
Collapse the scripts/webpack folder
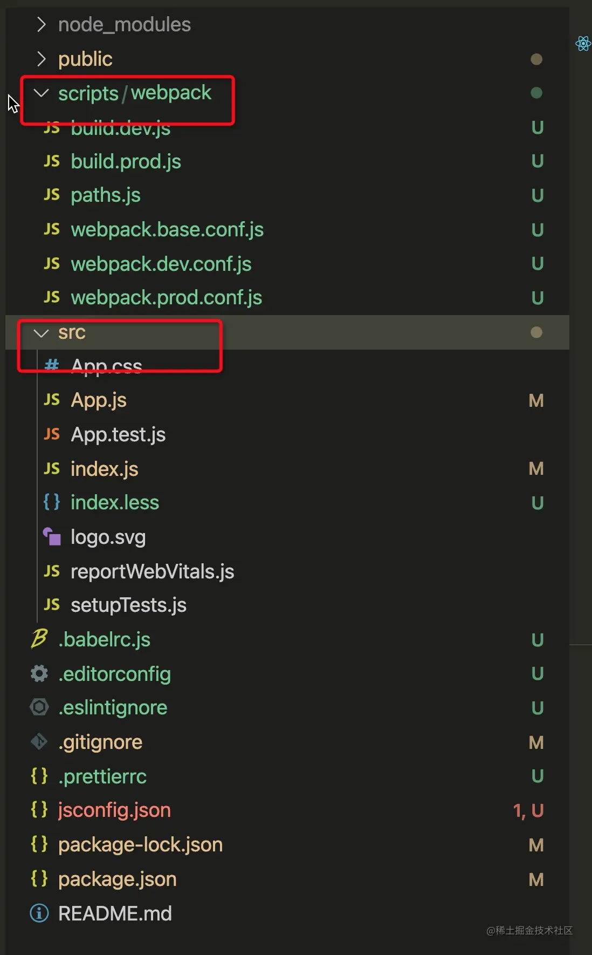point(42,93)
